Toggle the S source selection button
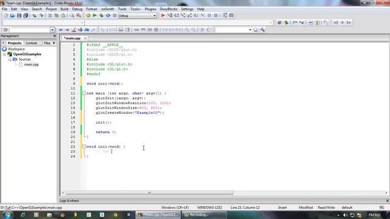 202,30
